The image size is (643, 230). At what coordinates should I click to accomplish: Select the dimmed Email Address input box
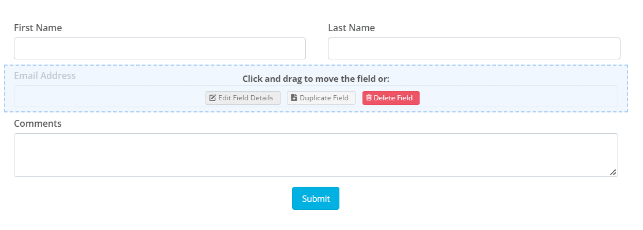click(x=316, y=96)
